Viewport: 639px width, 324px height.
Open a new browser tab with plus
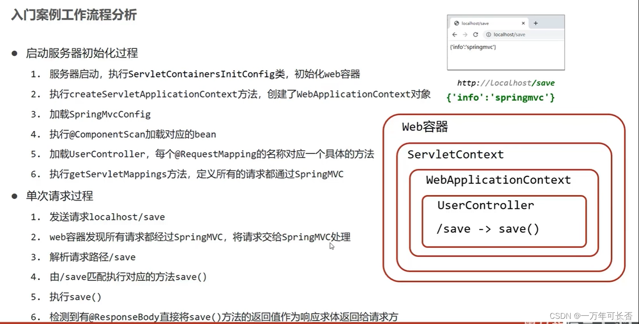pyautogui.click(x=536, y=23)
